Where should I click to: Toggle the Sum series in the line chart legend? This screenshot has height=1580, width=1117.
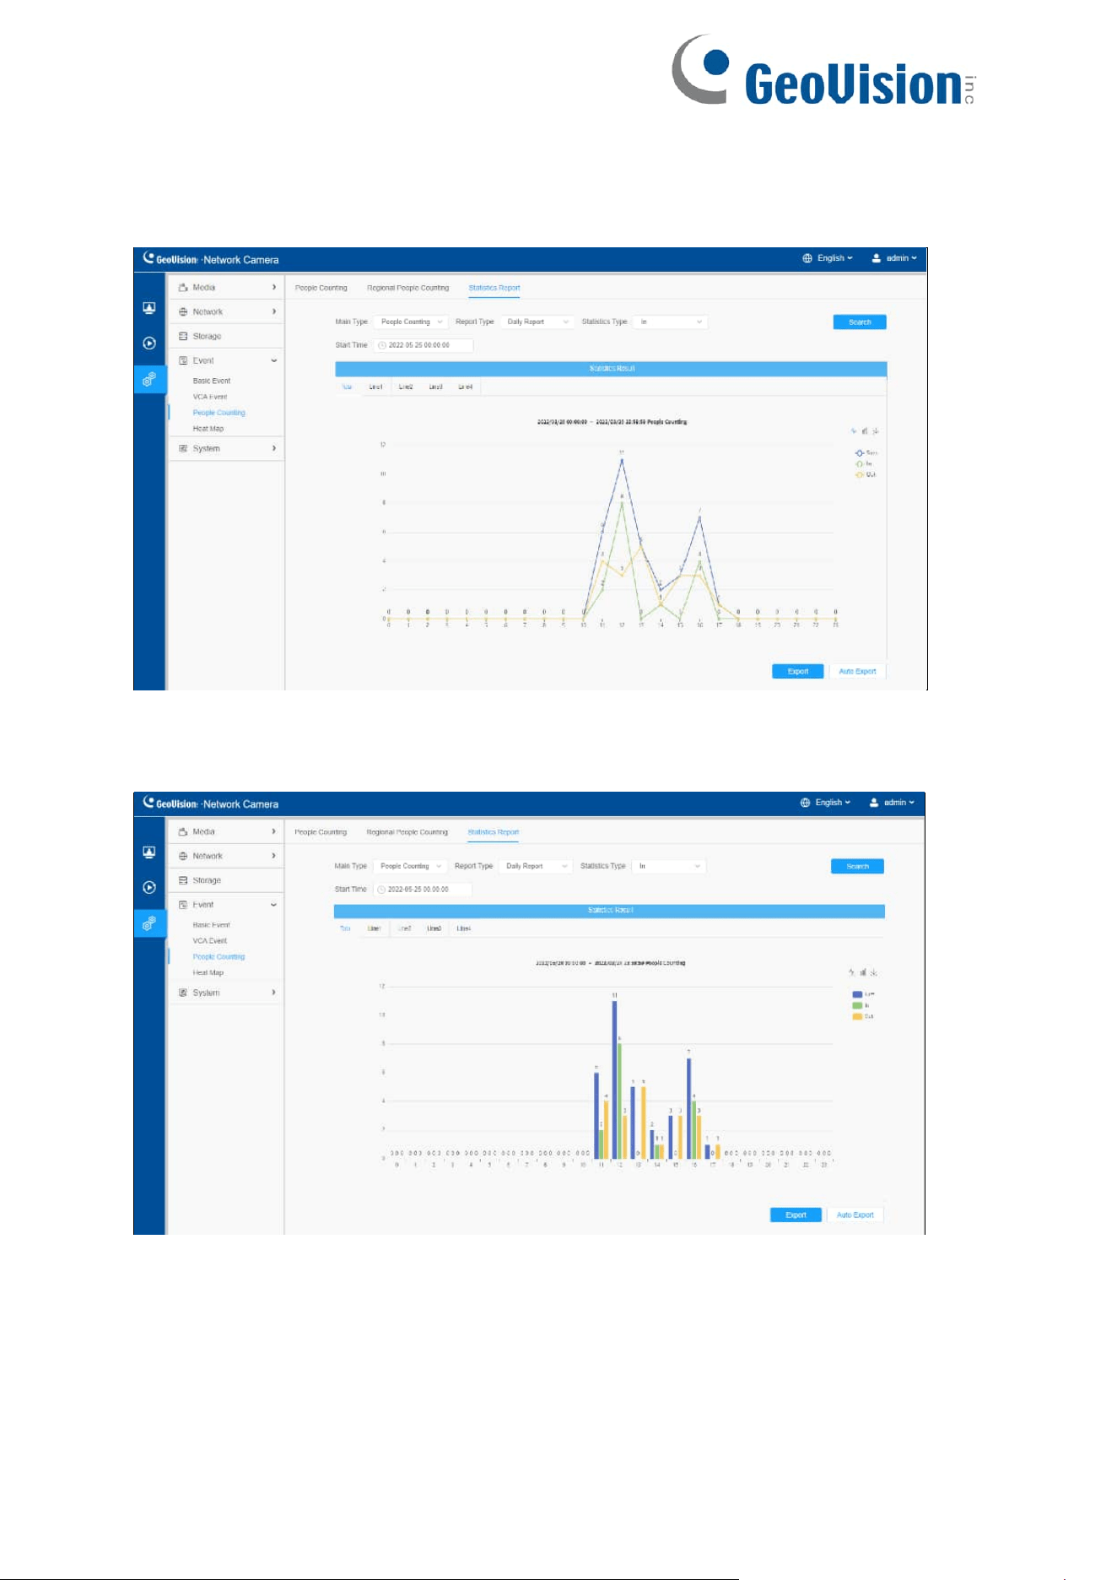(x=866, y=453)
